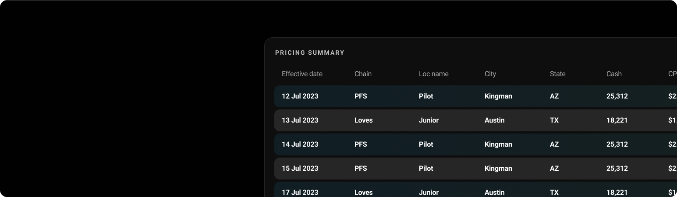Click Kingman city in the 12 Jul row
677x197 pixels.
coord(498,96)
